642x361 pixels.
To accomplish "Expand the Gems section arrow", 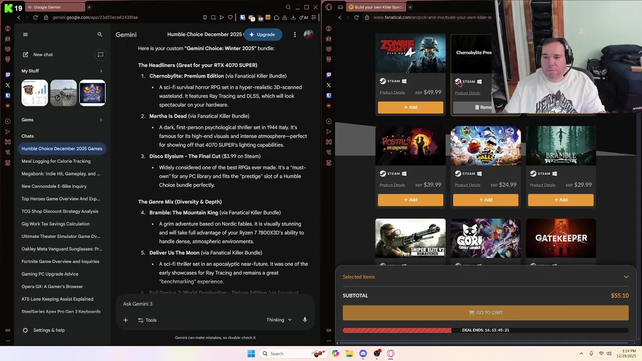I will [101, 120].
